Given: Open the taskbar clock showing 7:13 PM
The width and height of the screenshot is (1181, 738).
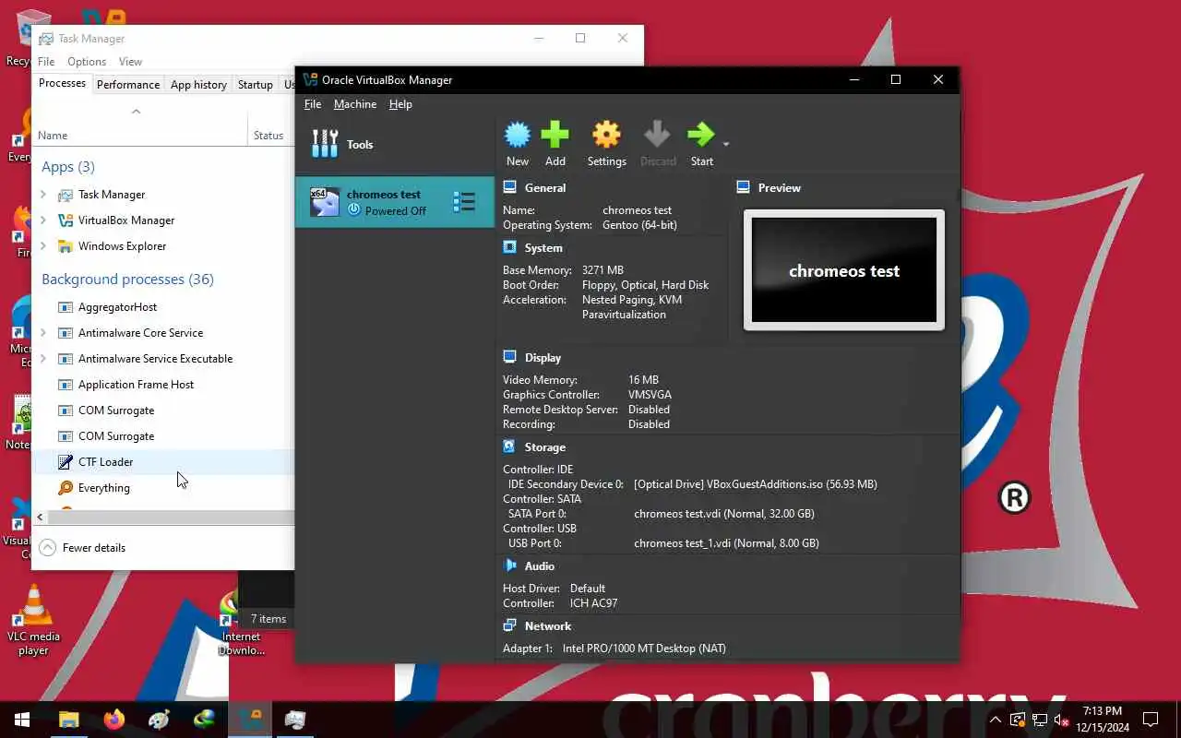Looking at the screenshot, I should [1102, 720].
